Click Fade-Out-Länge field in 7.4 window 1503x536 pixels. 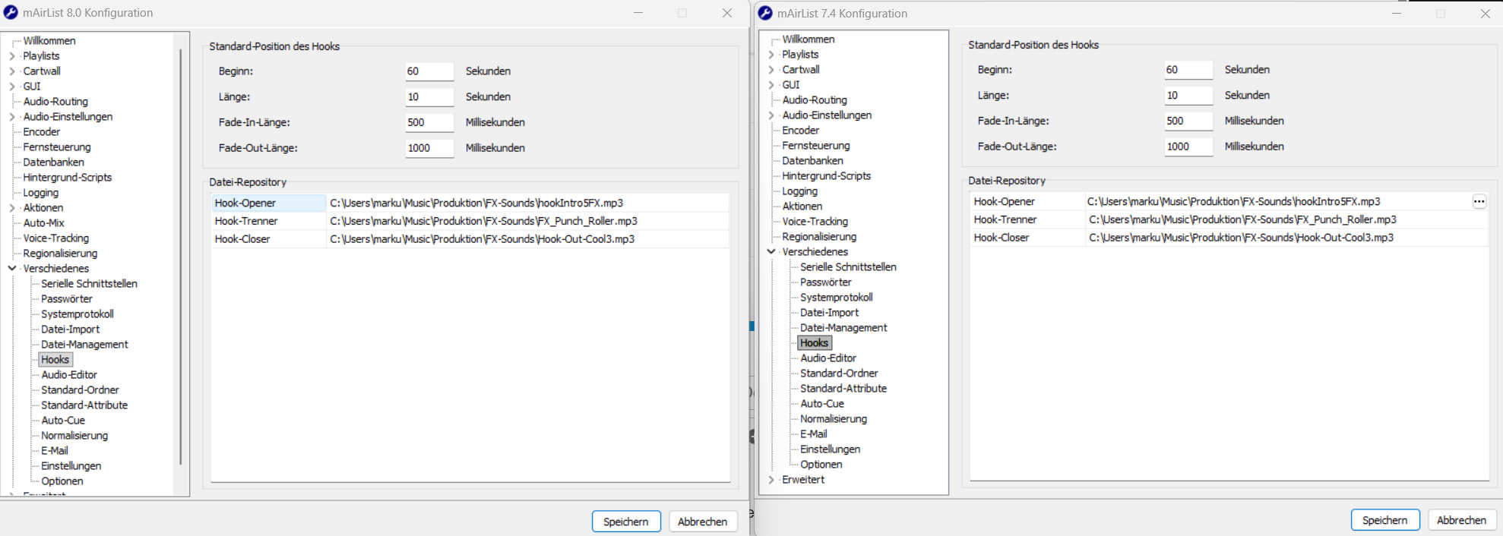point(1188,147)
